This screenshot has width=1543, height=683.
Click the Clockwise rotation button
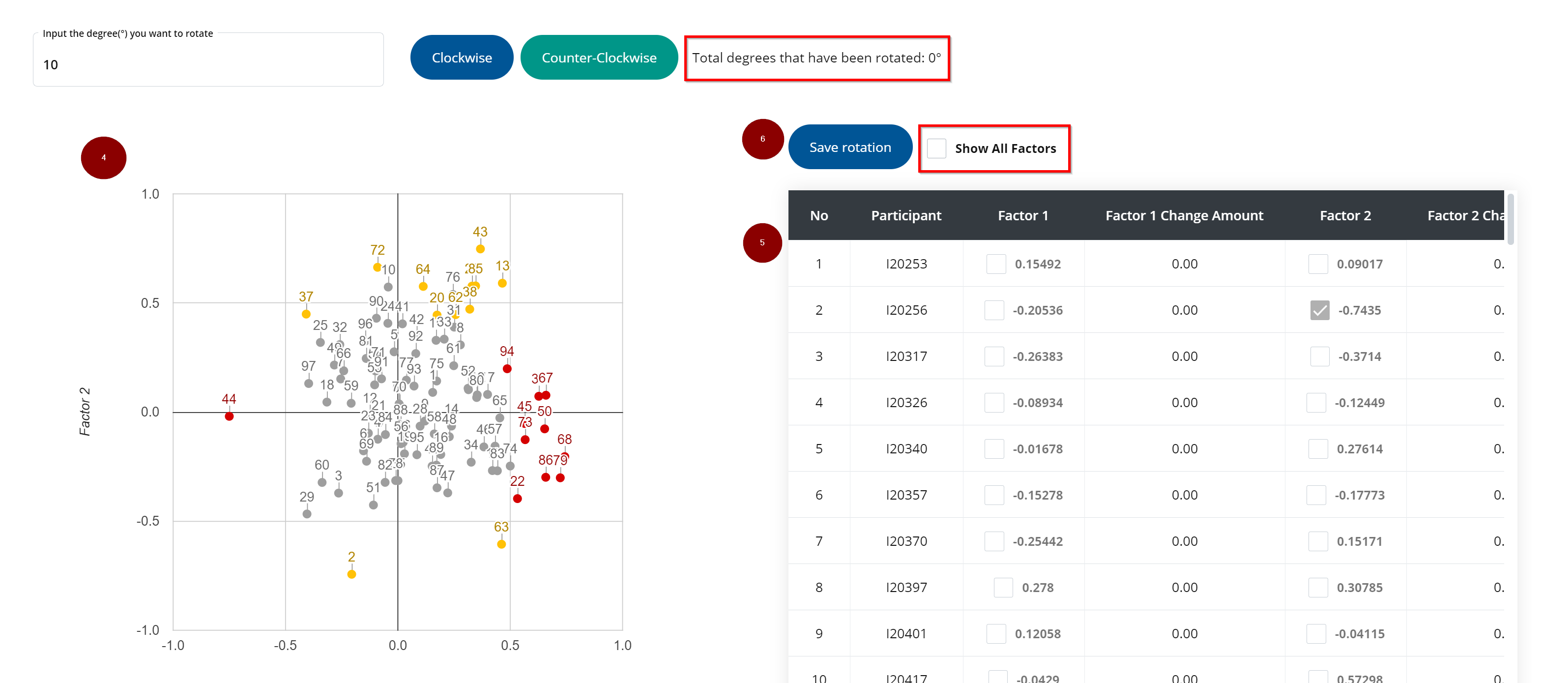click(461, 58)
